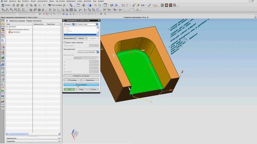Select the highlighted blue row in dialog list
This screenshot has height=144, width=257.
(80, 35)
